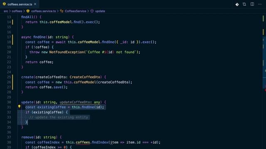Click the findAll method name on line 13

click(x=27, y=17)
